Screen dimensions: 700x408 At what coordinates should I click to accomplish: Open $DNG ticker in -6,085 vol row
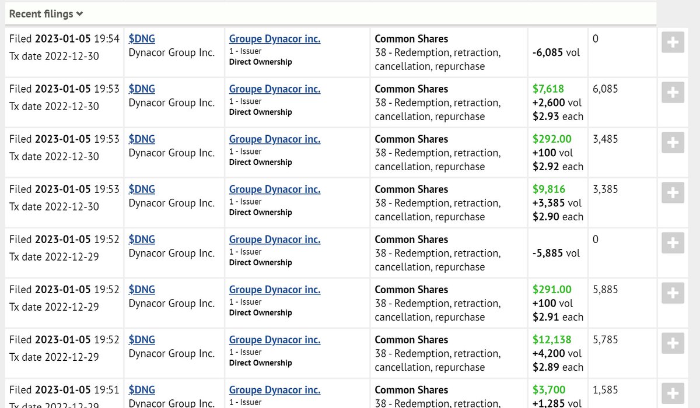(142, 39)
